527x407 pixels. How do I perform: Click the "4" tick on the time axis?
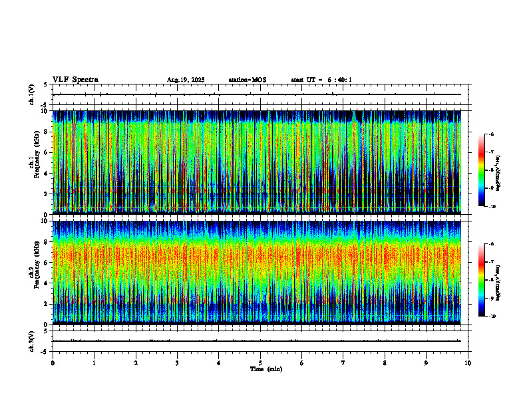click(219, 363)
